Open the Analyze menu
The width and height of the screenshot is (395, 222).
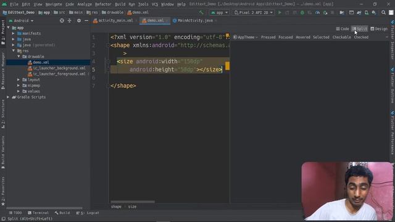pos(85,4)
